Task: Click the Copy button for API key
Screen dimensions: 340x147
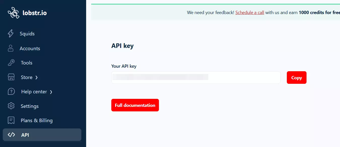Action: click(296, 78)
